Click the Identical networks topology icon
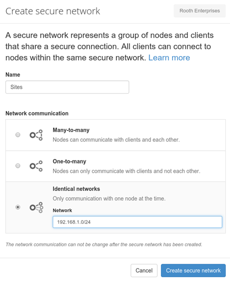Screen dimensions: 230x281 (x=36, y=208)
